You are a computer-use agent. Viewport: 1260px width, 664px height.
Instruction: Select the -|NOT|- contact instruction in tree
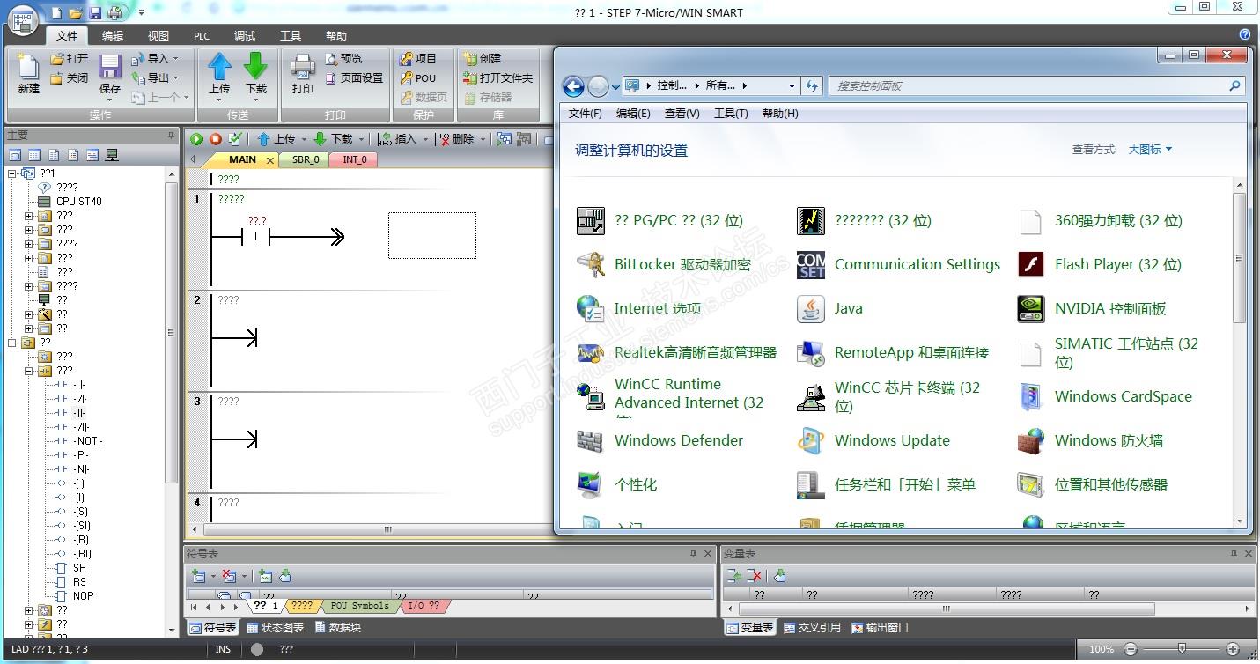(88, 441)
